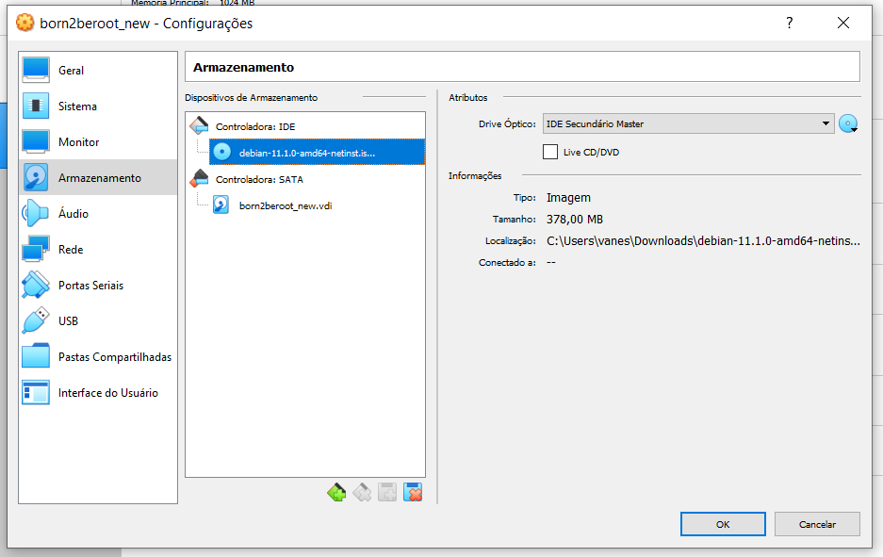883x557 pixels.
Task: Close the Configurações dialog
Action: click(843, 24)
